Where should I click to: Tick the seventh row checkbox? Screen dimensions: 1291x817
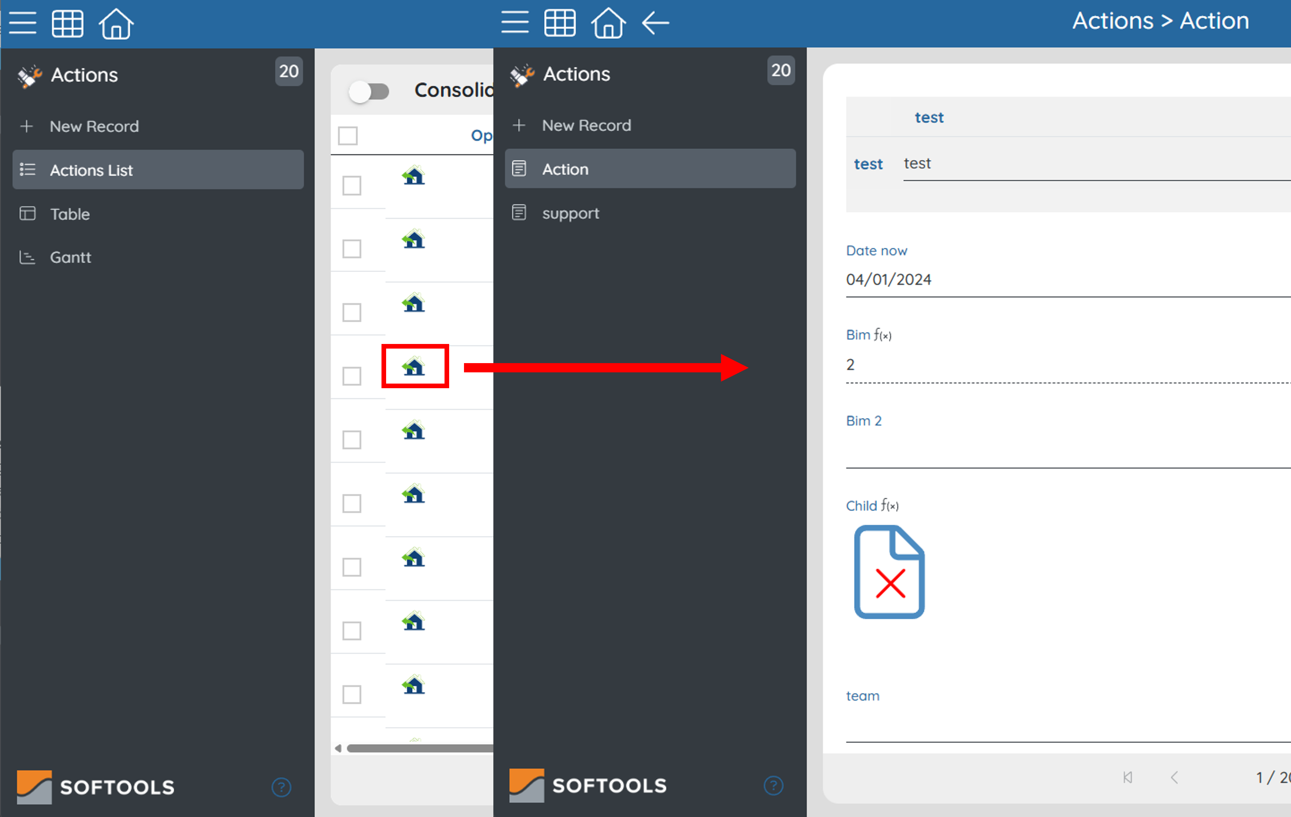click(352, 567)
